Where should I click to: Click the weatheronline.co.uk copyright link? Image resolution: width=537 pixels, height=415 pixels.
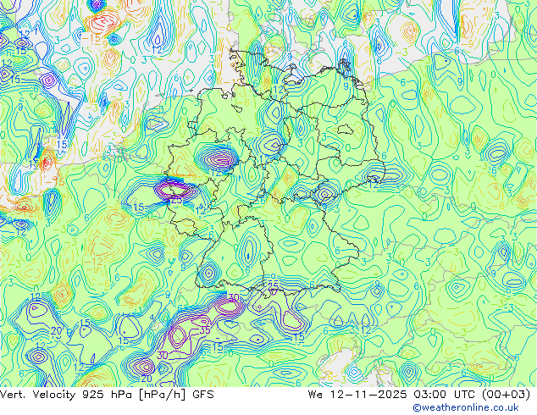pyautogui.click(x=466, y=407)
